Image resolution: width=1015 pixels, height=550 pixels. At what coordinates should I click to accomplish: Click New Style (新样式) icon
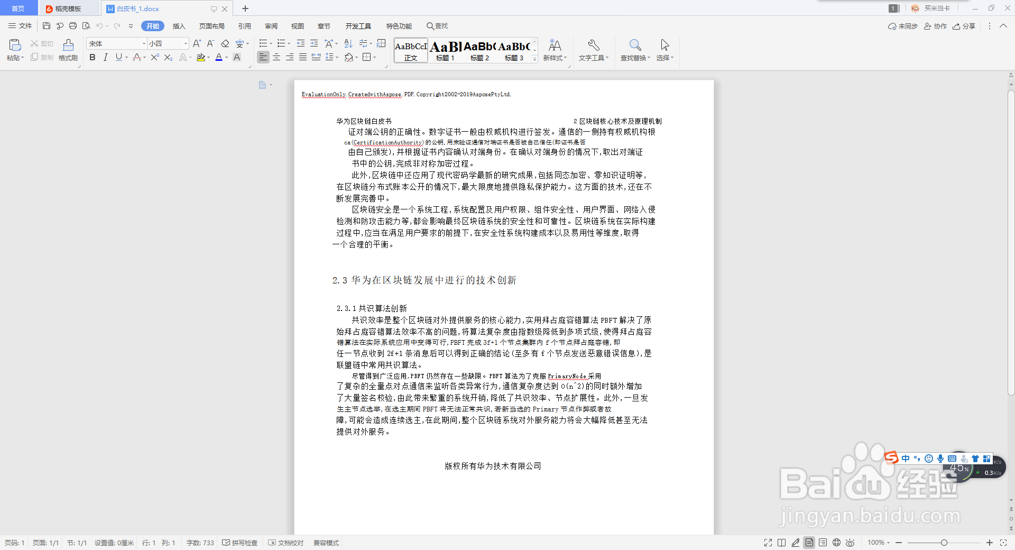pos(555,45)
